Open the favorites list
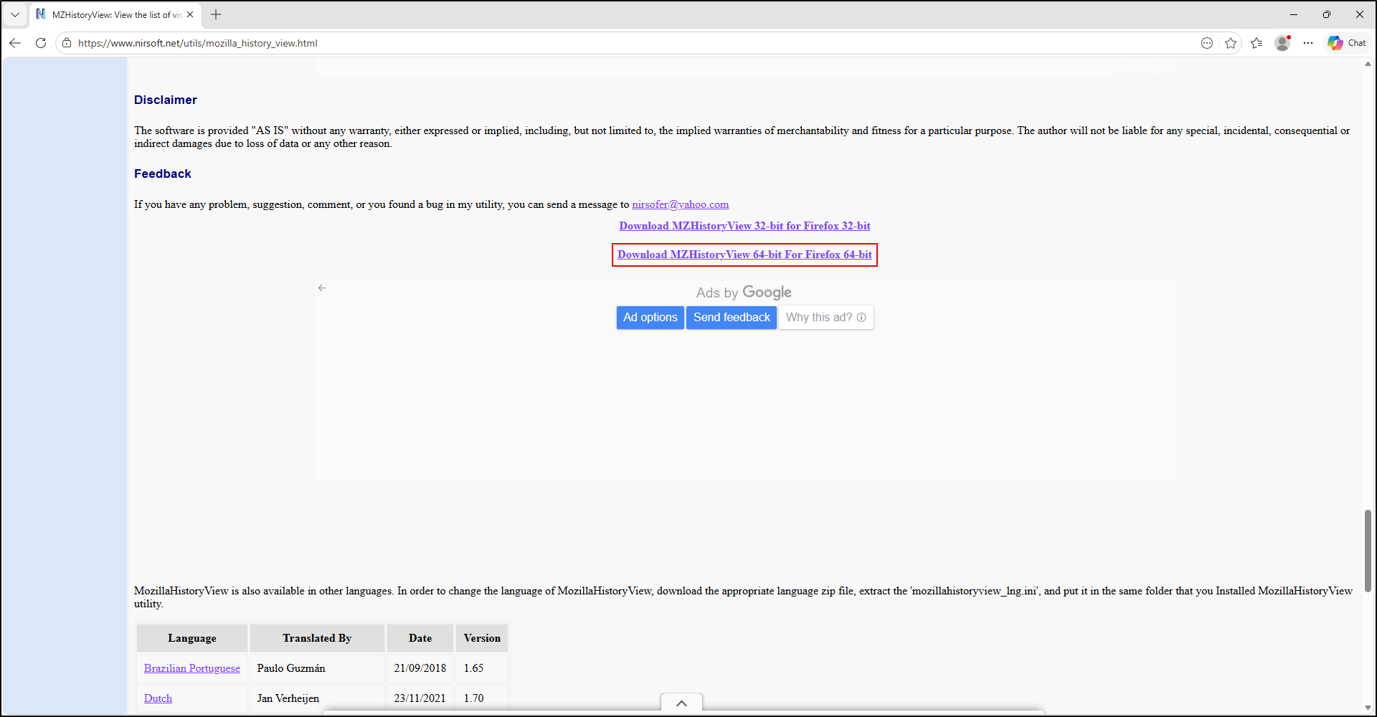1377x717 pixels. click(1257, 43)
